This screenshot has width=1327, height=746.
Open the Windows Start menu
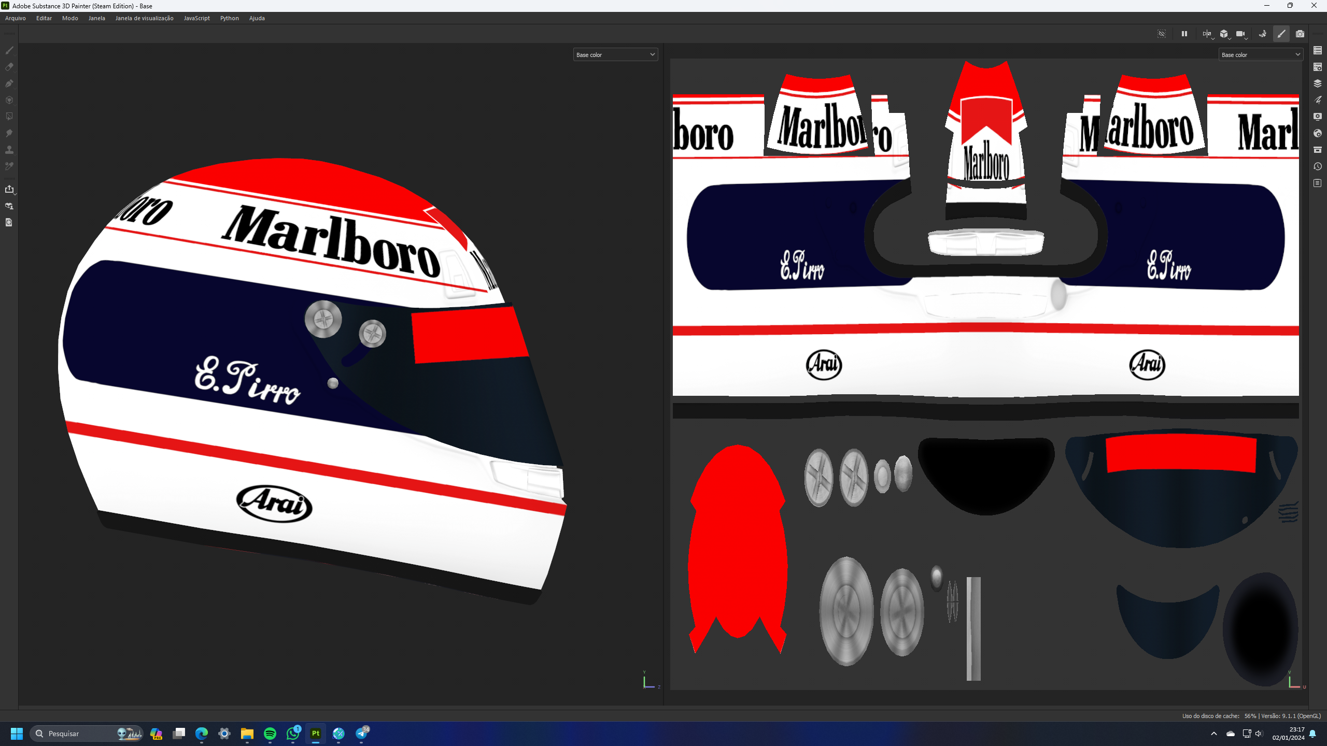[x=17, y=734]
